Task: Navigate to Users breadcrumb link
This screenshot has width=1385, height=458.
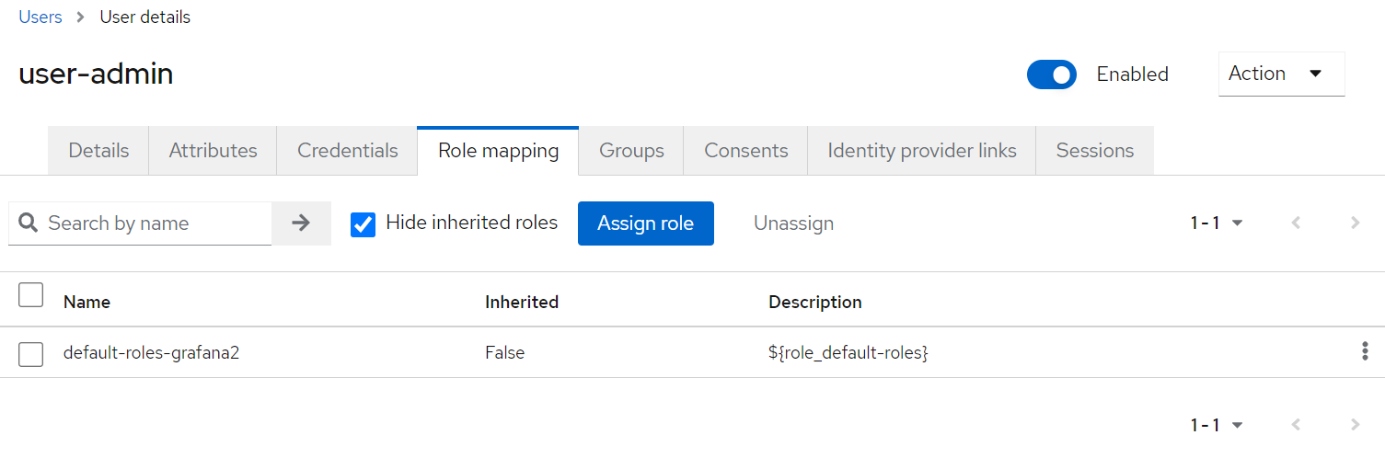Action: pyautogui.click(x=40, y=17)
